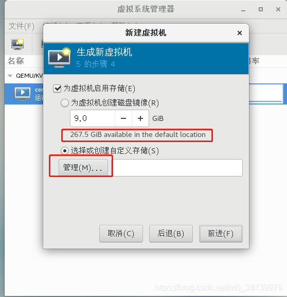Click the custom storage path text field

tap(175, 168)
